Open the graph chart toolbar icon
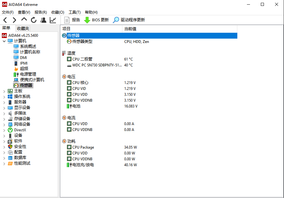Image resolution: width=284 pixels, height=198 pixels. pos(53,20)
